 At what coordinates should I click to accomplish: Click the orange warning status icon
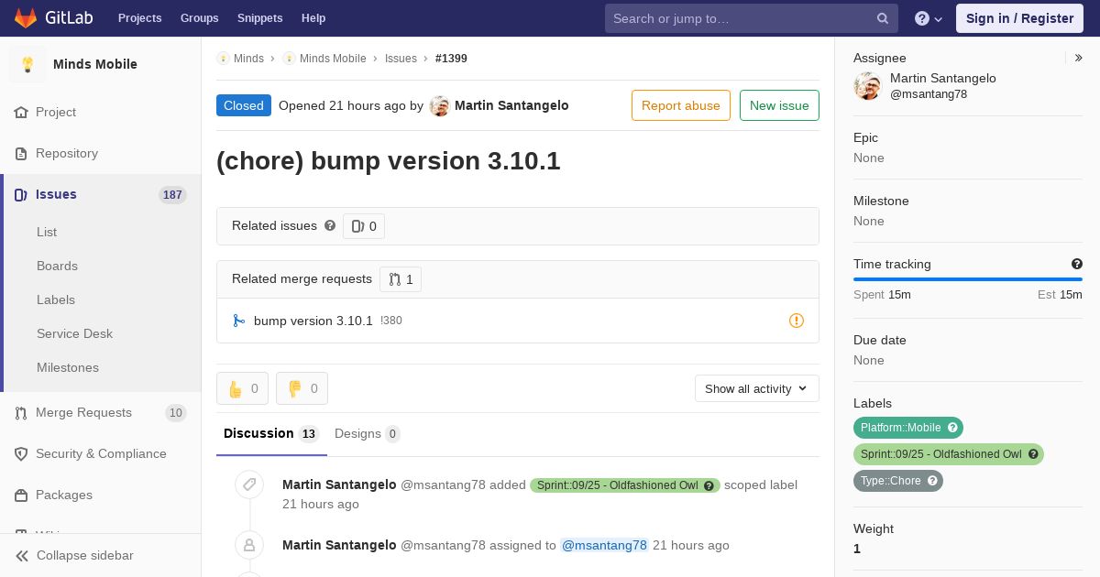[x=797, y=321]
